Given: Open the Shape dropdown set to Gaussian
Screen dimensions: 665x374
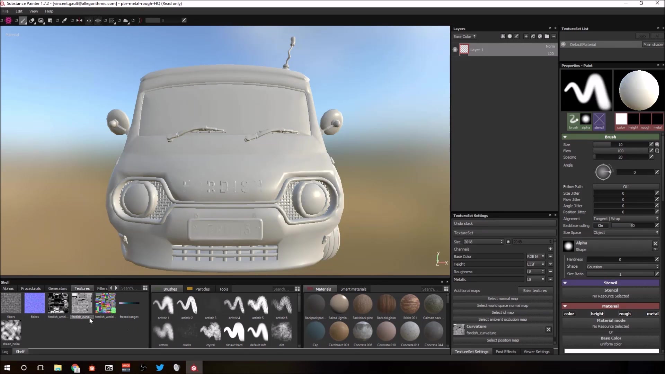Looking at the screenshot, I should coord(622,267).
